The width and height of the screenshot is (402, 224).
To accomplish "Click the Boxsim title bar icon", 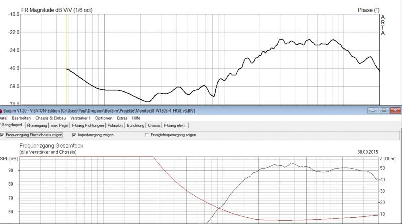I will [x=1, y=111].
